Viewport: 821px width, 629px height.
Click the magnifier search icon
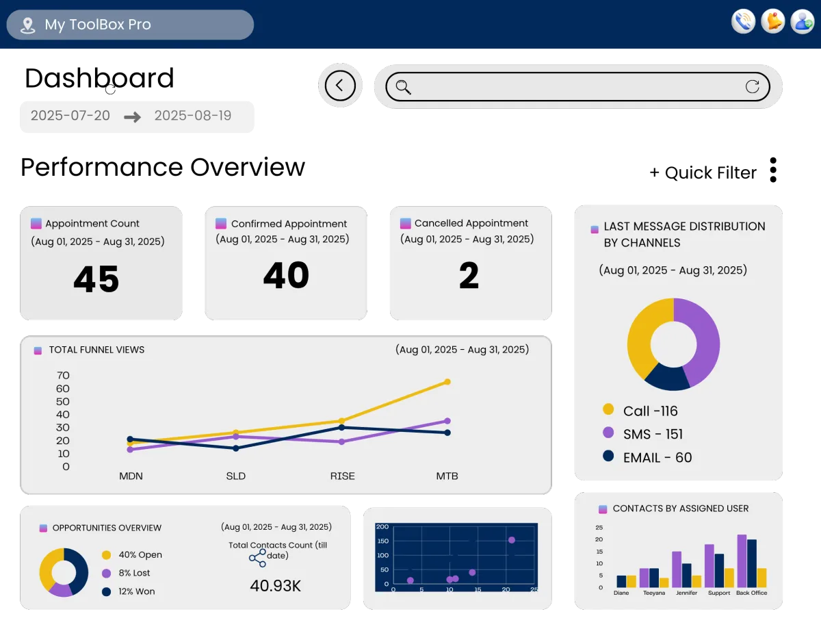(x=404, y=87)
